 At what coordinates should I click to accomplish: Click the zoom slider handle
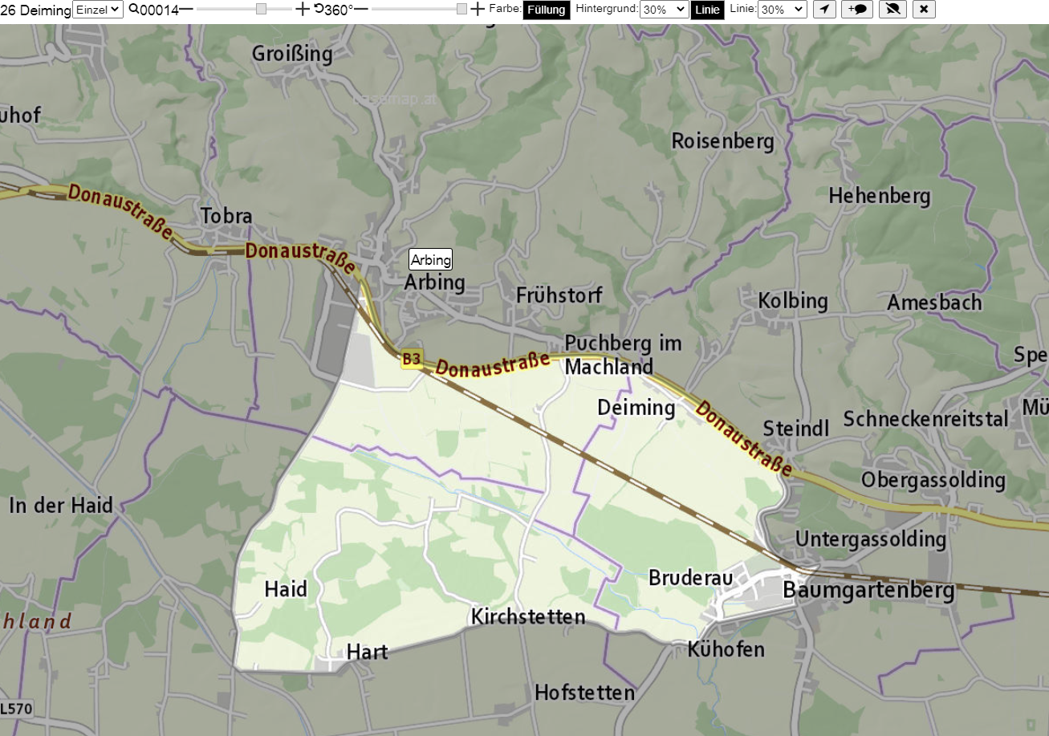[261, 9]
